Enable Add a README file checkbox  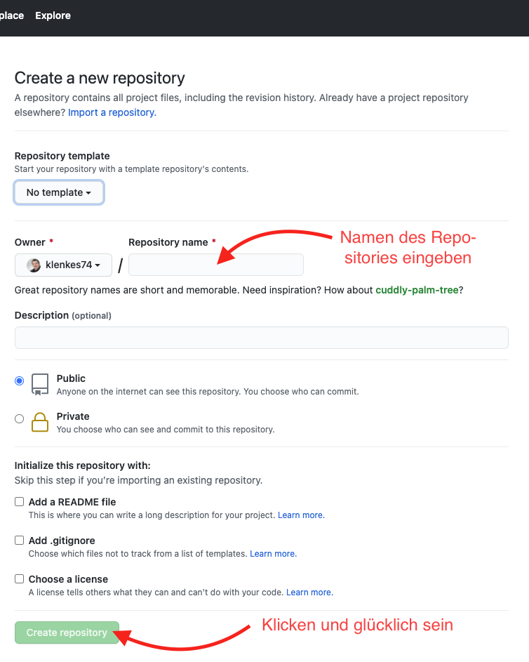(x=20, y=501)
